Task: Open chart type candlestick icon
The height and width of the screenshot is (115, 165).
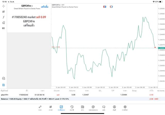Action: (4, 12)
